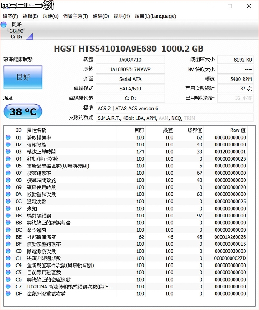Click status dot for ID B8 端對端錯誤
Image resolution: width=259 pixels, height=310 pixels.
coord(8,216)
